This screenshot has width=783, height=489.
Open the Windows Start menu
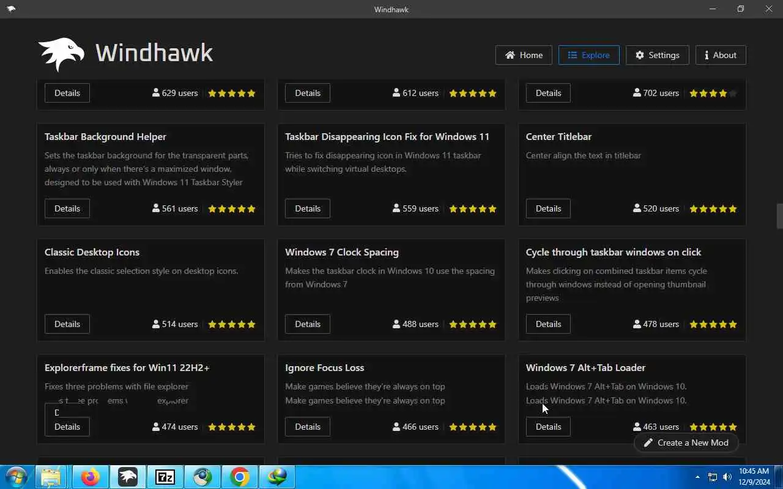click(x=17, y=477)
